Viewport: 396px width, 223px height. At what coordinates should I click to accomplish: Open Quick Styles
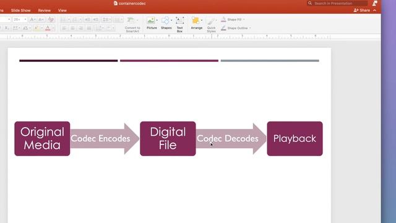point(211,25)
